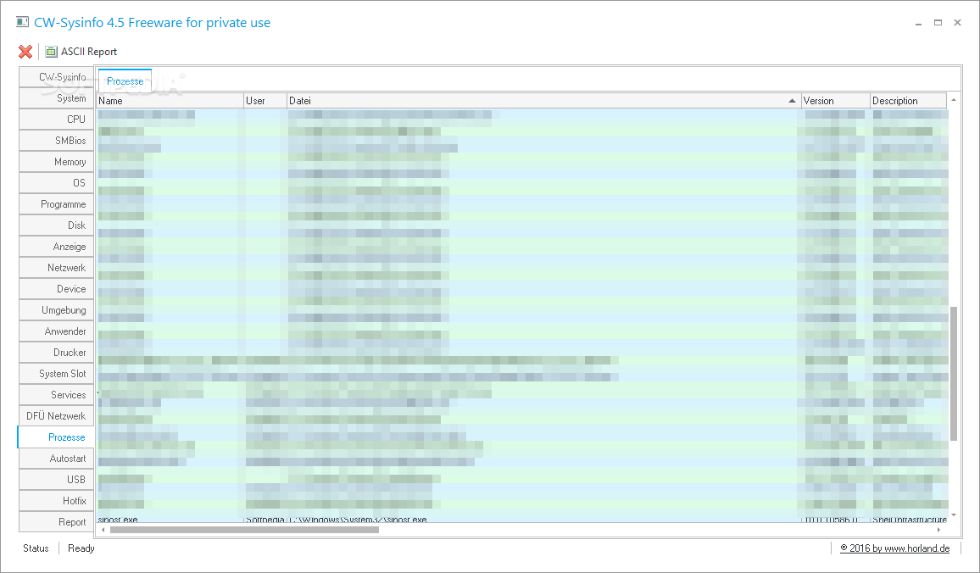View the Services section

56,396
